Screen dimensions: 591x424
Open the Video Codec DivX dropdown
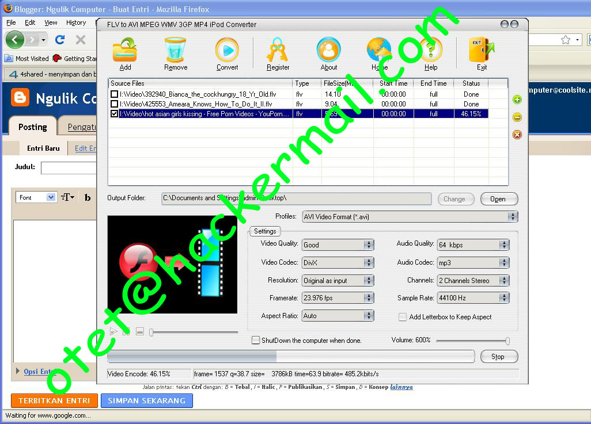pyautogui.click(x=338, y=262)
